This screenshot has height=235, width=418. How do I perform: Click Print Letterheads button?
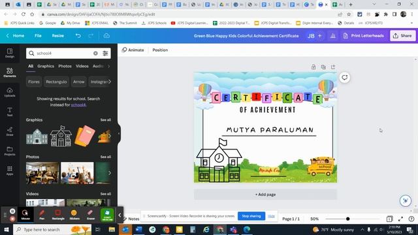point(364,36)
